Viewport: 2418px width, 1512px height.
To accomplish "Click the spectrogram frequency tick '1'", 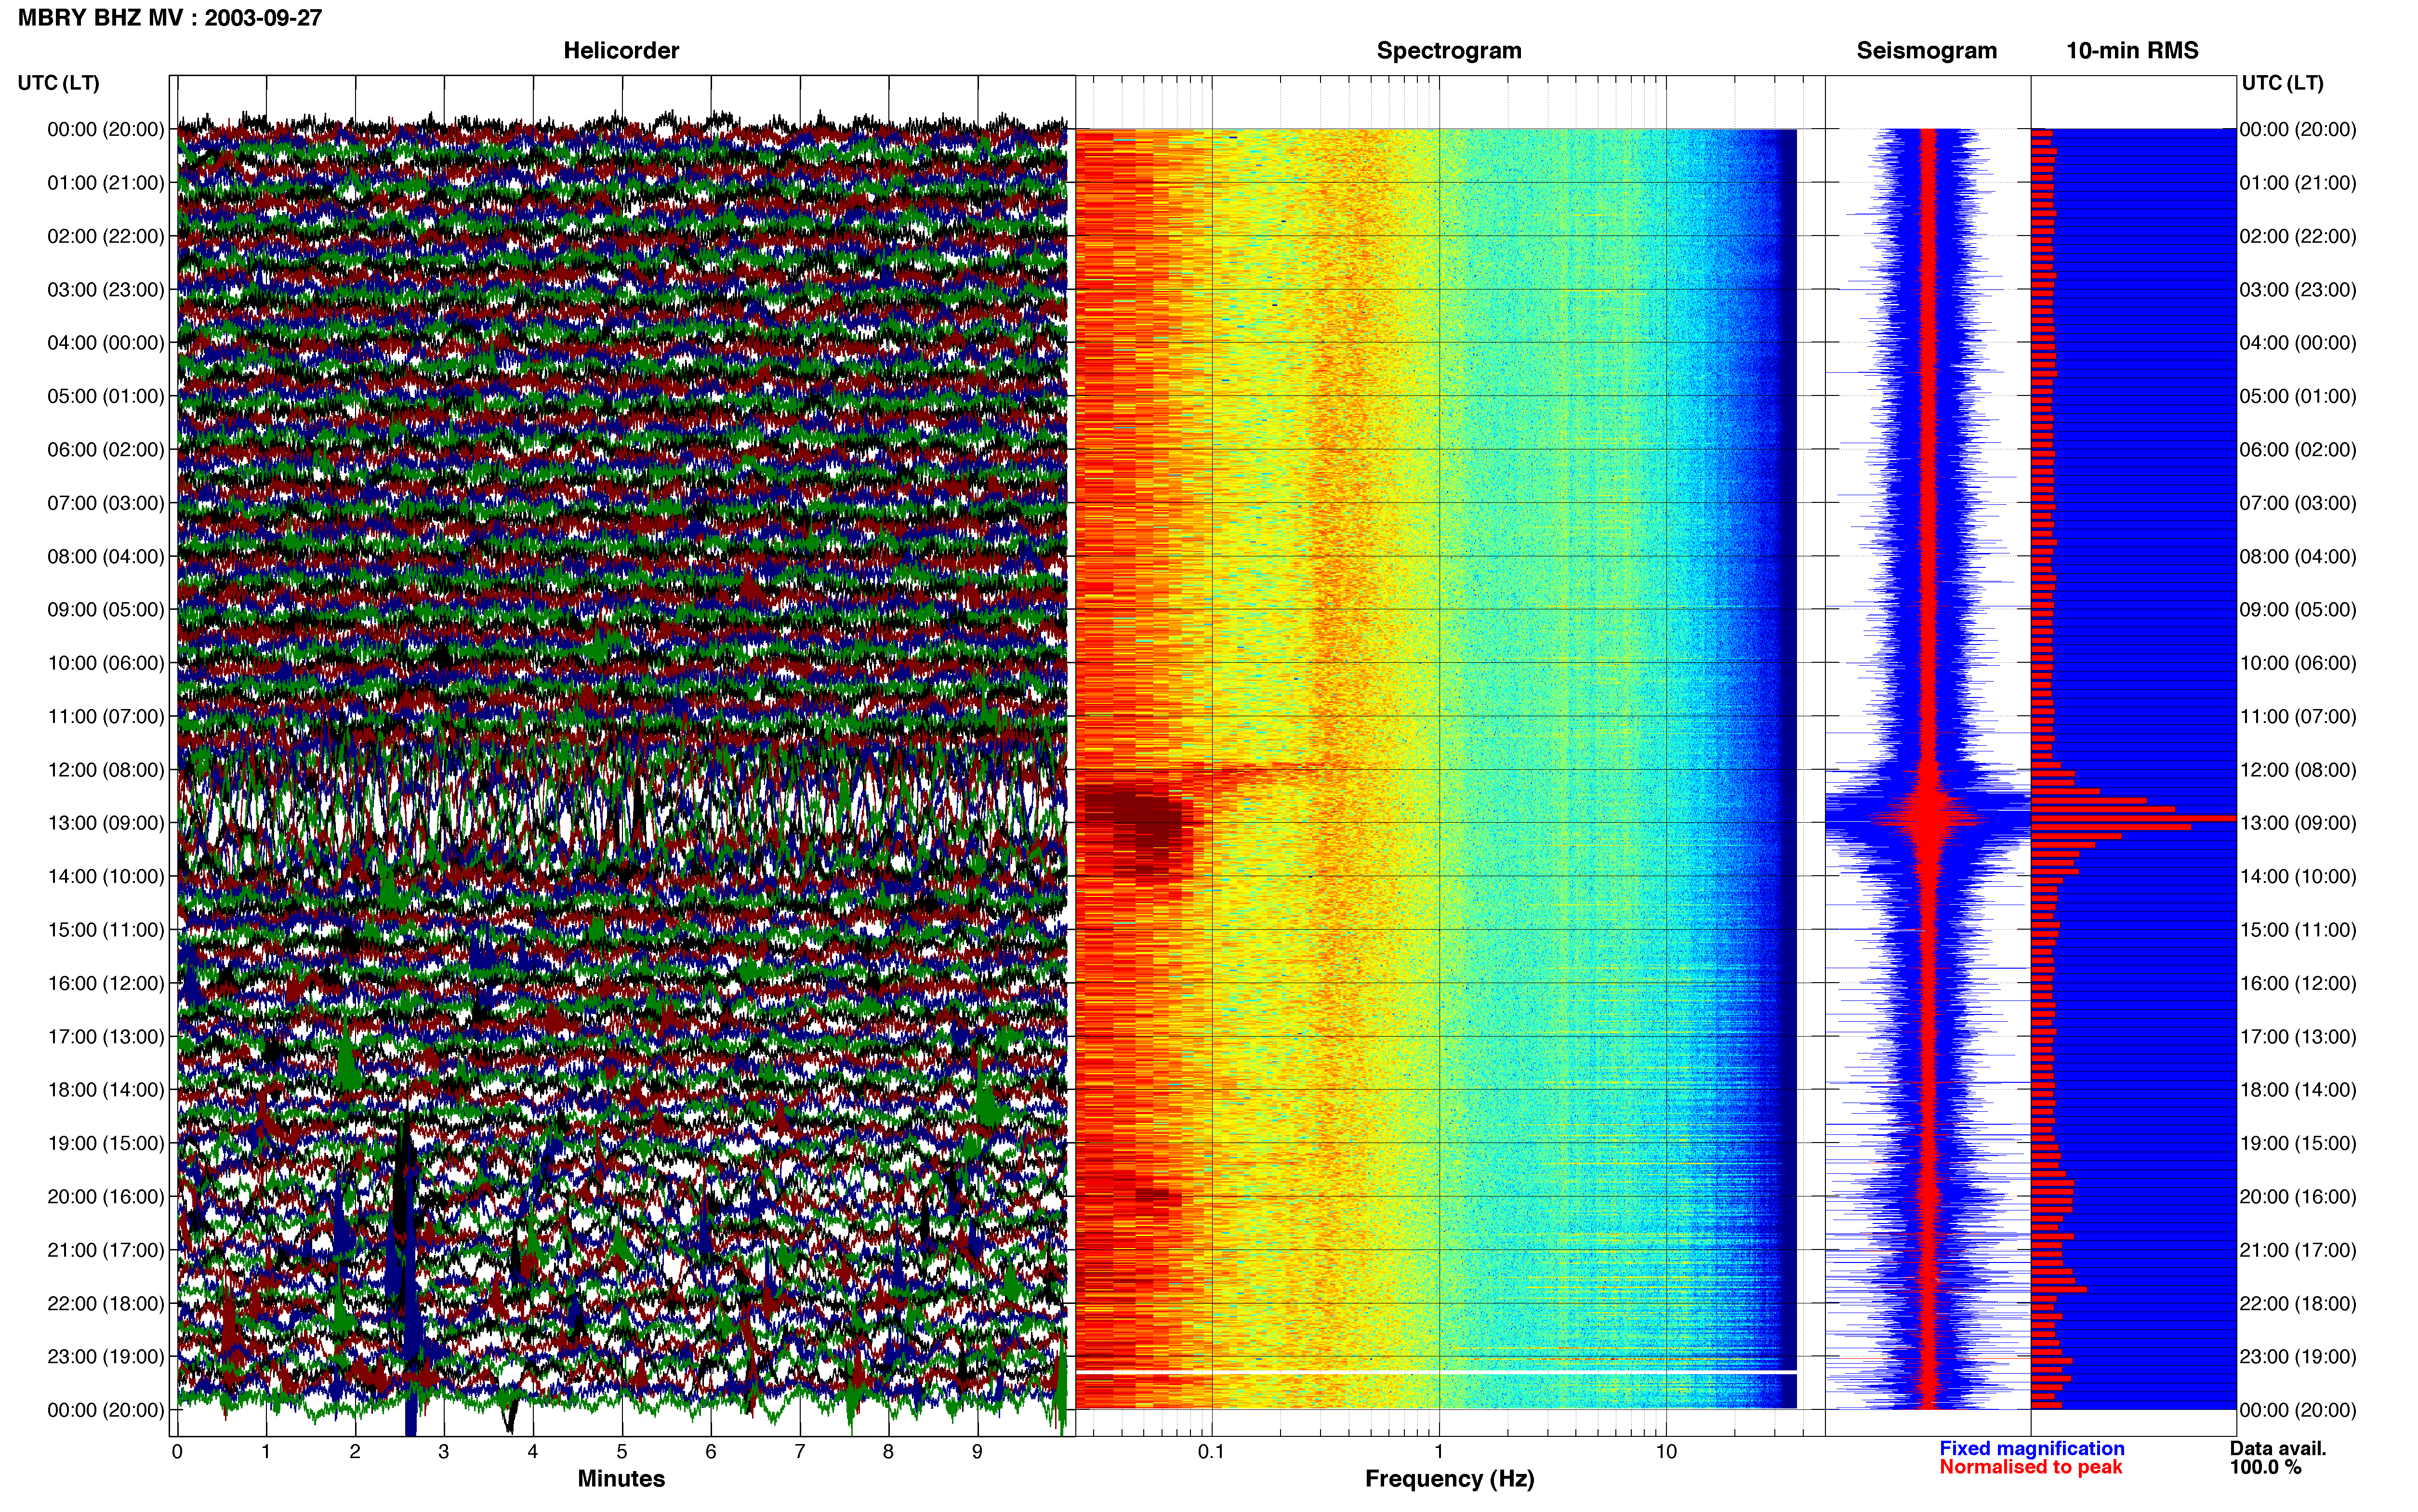I will (1439, 1452).
